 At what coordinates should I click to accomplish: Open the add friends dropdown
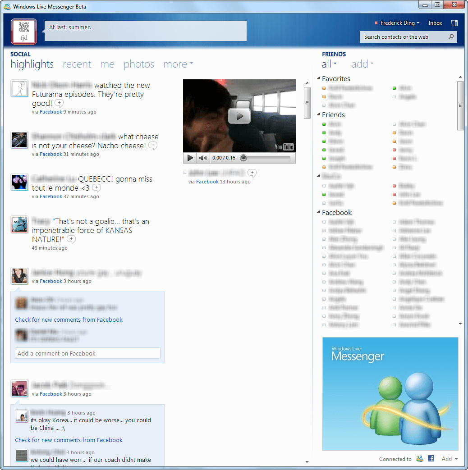coord(362,64)
